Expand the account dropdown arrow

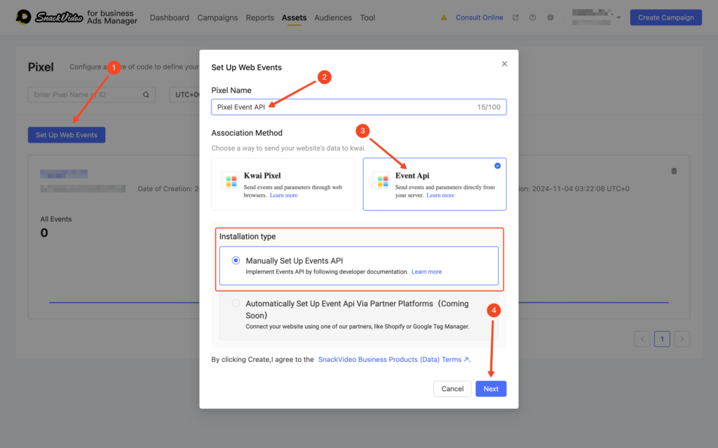pos(618,17)
